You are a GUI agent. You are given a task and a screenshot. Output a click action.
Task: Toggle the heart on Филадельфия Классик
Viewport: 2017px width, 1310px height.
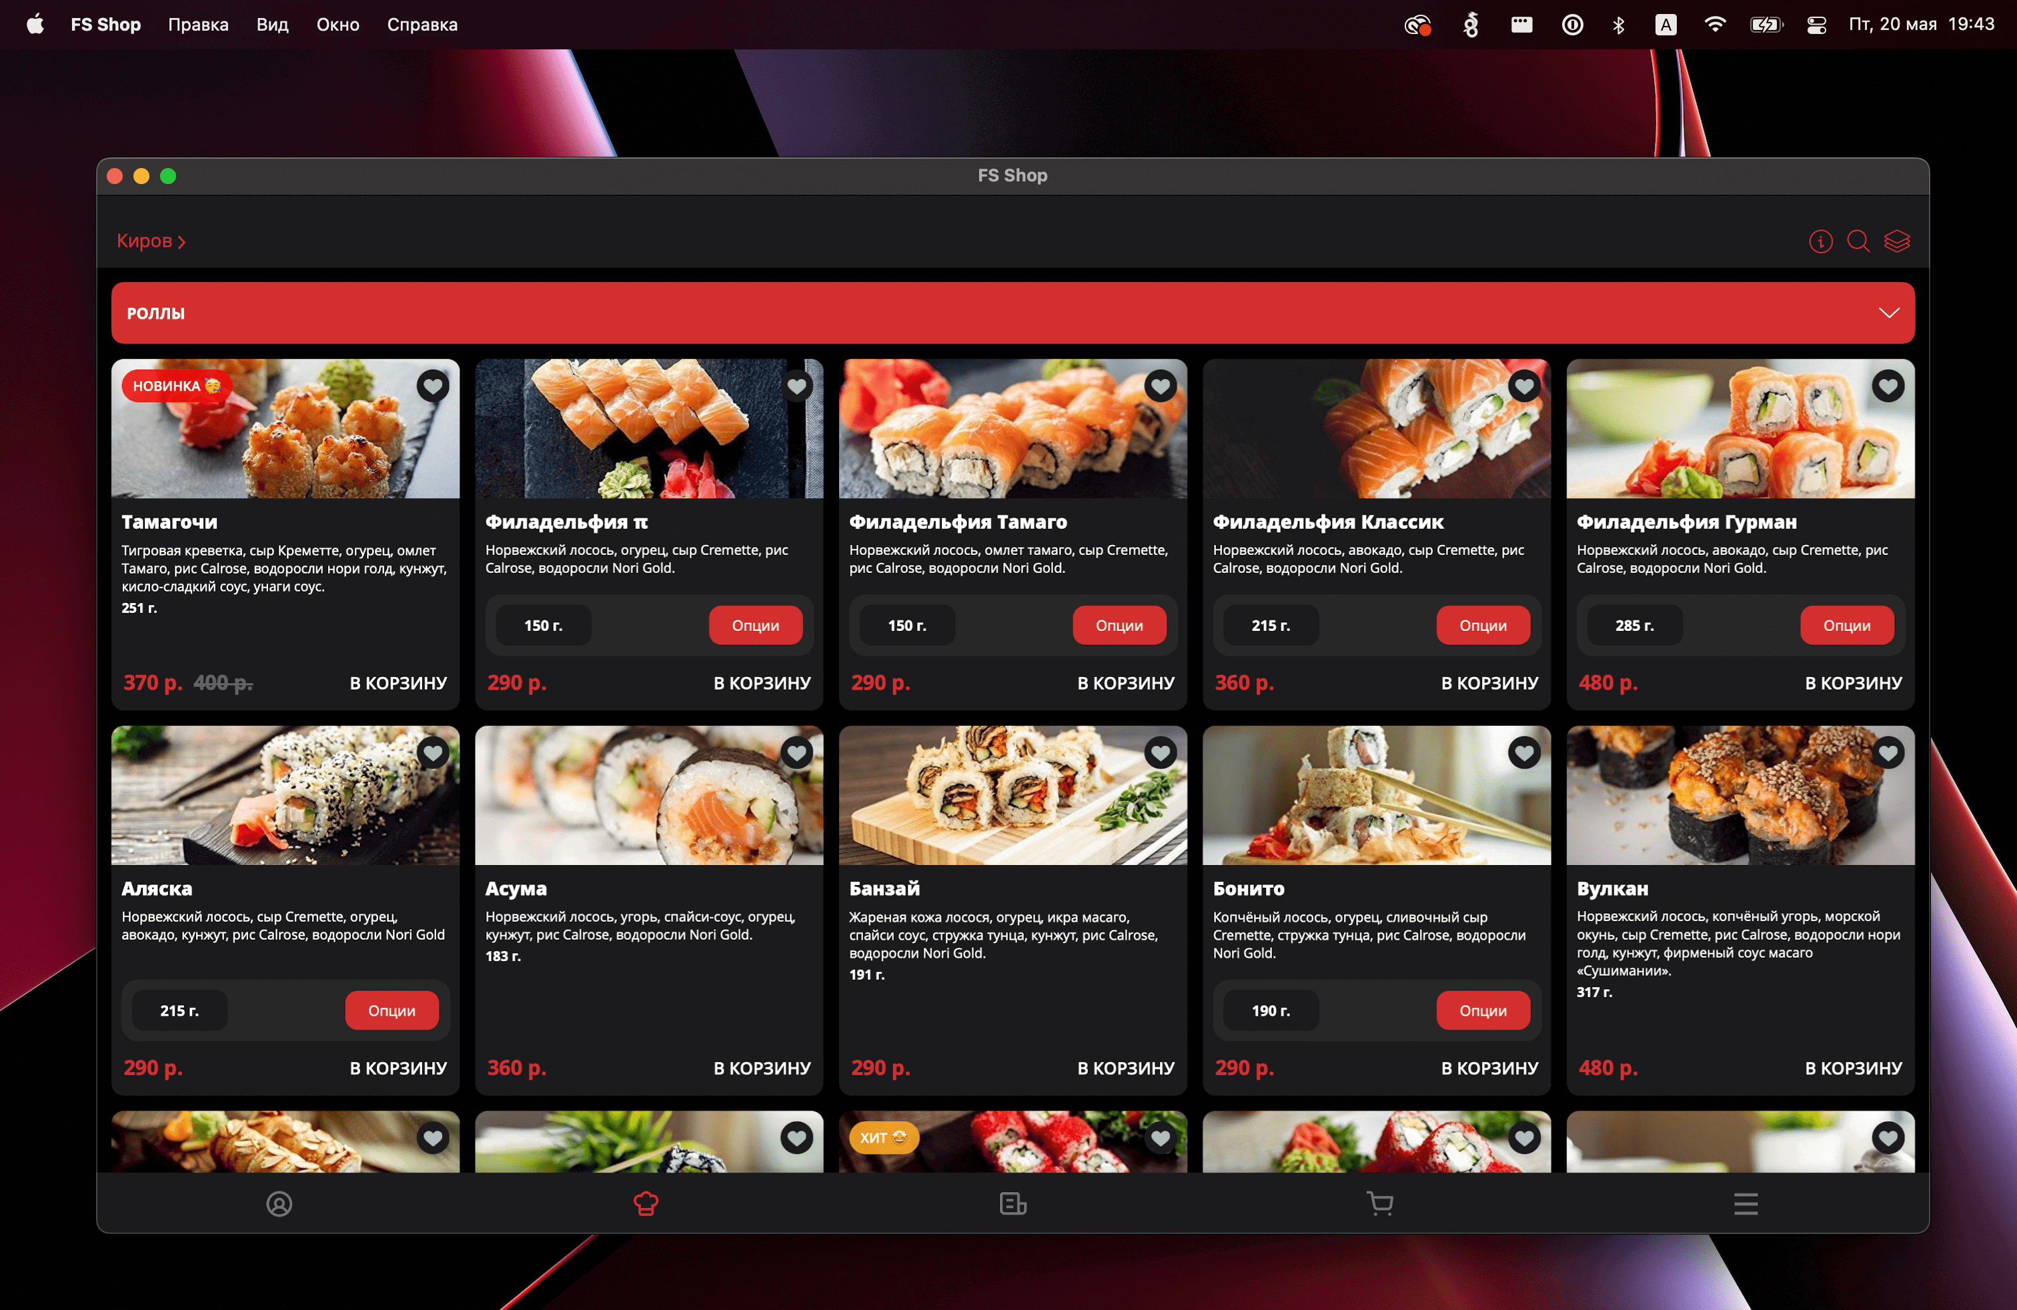1524,386
